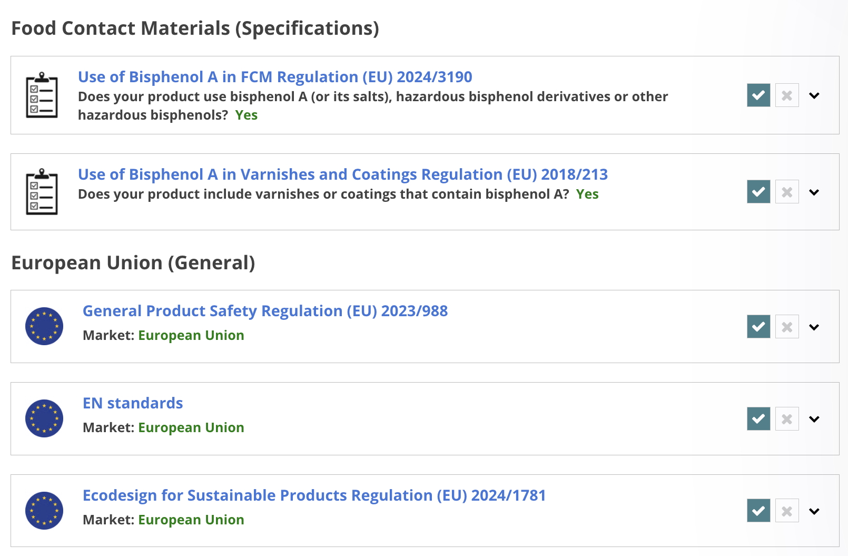Reject Bisphenol A FCM Regulation with X
Viewport: 848px width, 556px height.
point(787,95)
